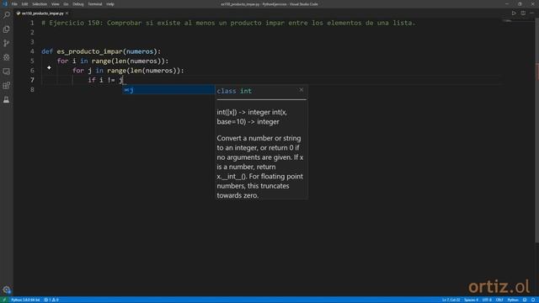Close the ex150_producto_impar.py tab
This screenshot has width=539, height=303.
click(x=67, y=13)
